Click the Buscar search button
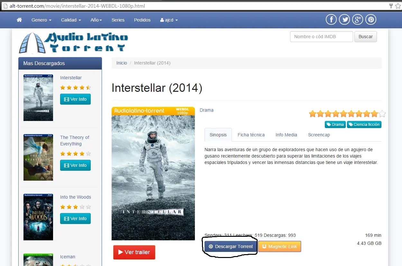The height and width of the screenshot is (266, 402). tap(366, 37)
